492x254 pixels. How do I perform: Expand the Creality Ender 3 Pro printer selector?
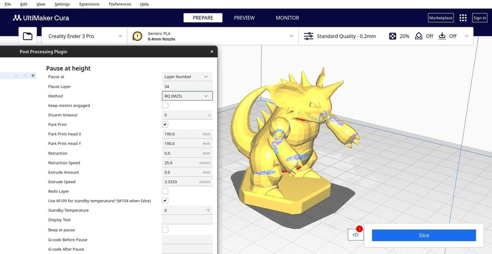(84, 36)
